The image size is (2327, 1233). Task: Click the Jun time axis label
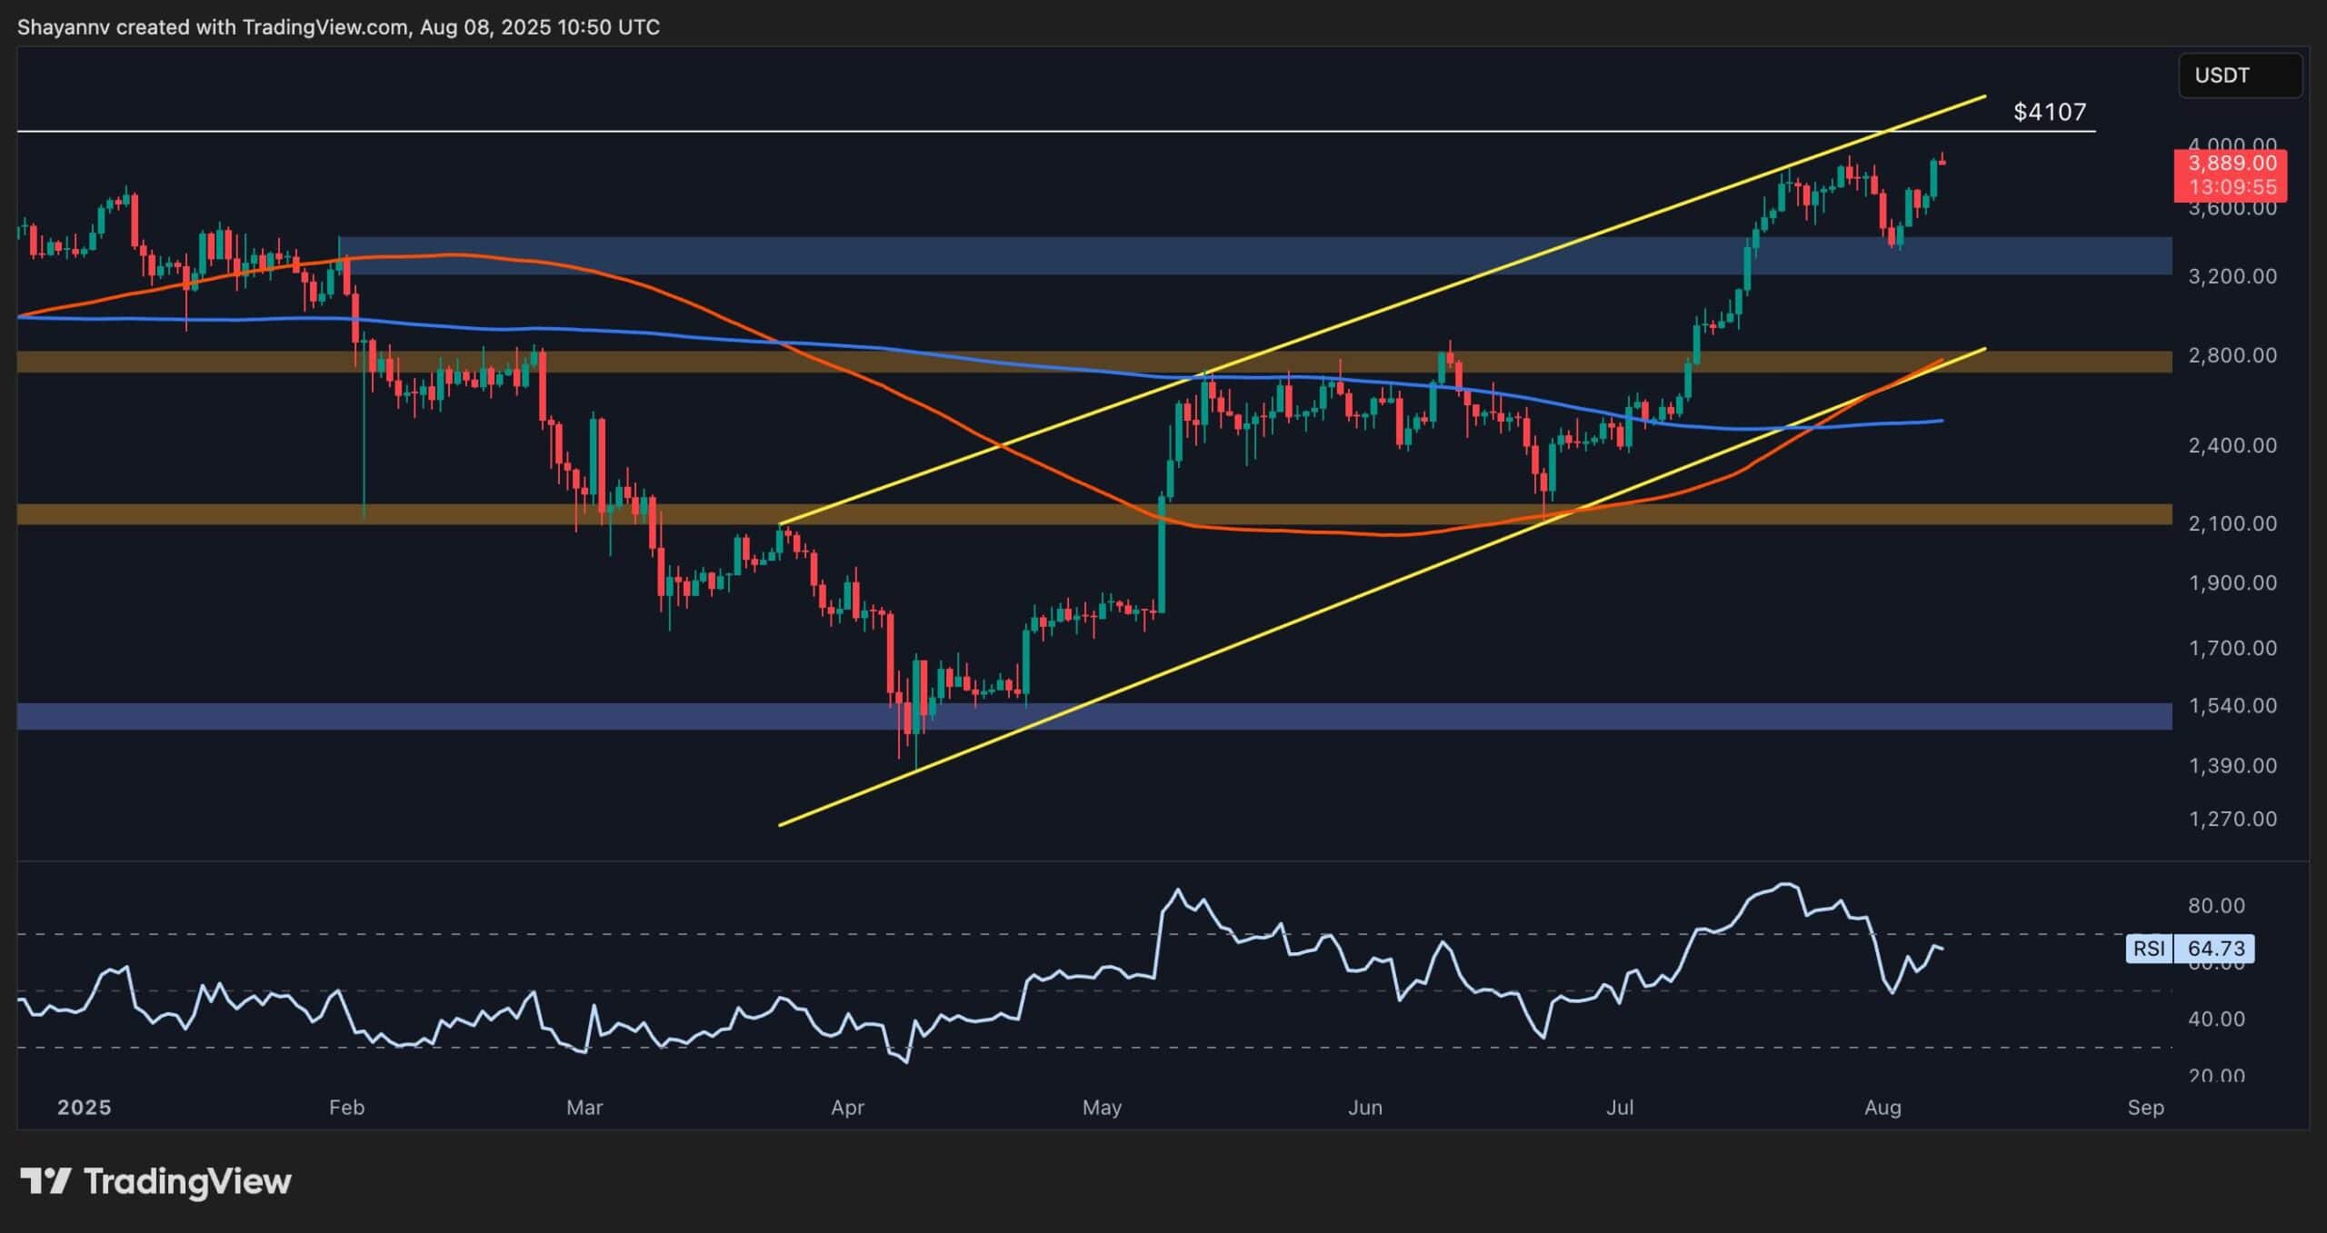(x=1365, y=1108)
